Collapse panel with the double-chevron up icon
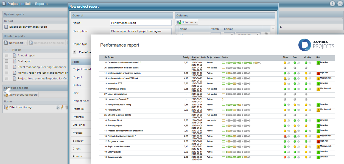The width and height of the screenshot is (344, 164). tap(340, 4)
